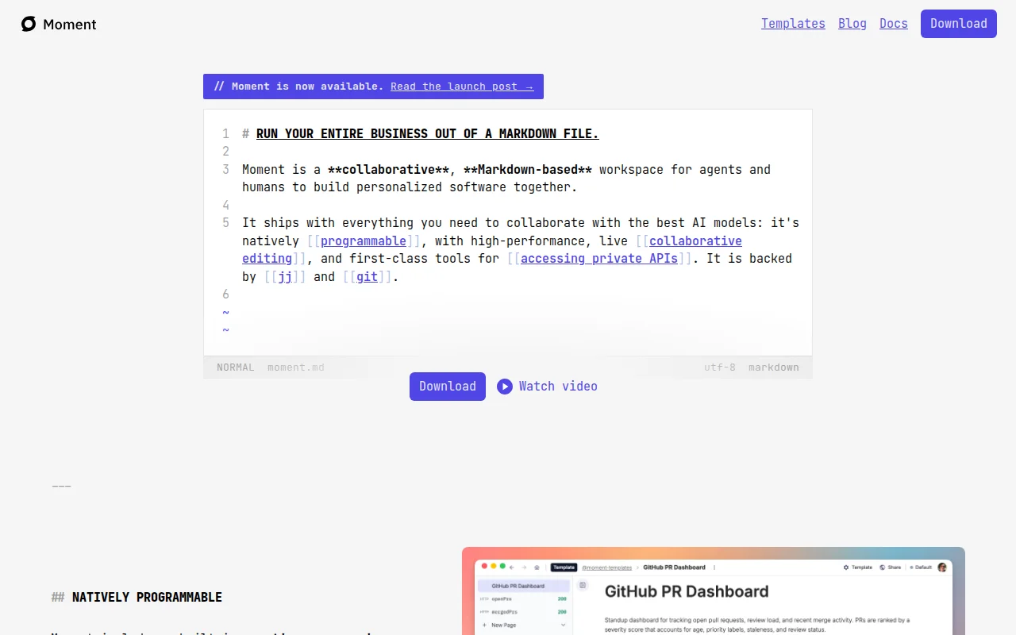Click the RUN YOUR ENTIRE BUSINESS heading link

click(428, 133)
